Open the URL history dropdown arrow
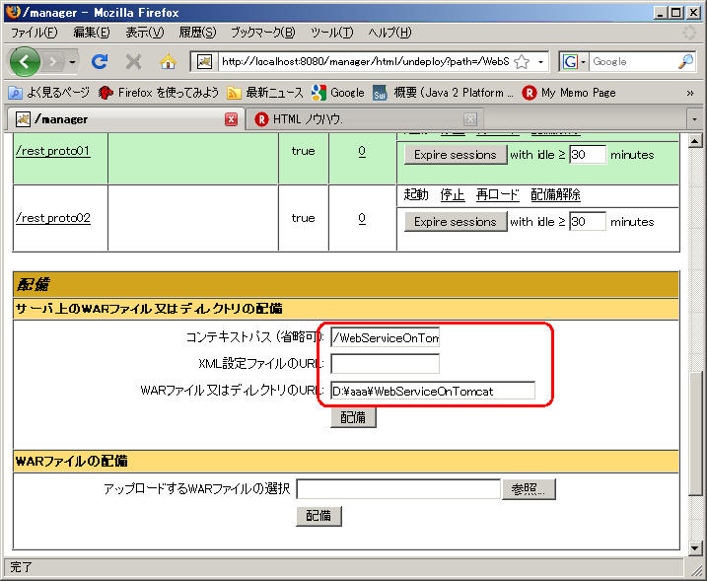The width and height of the screenshot is (707, 581). pyautogui.click(x=540, y=61)
